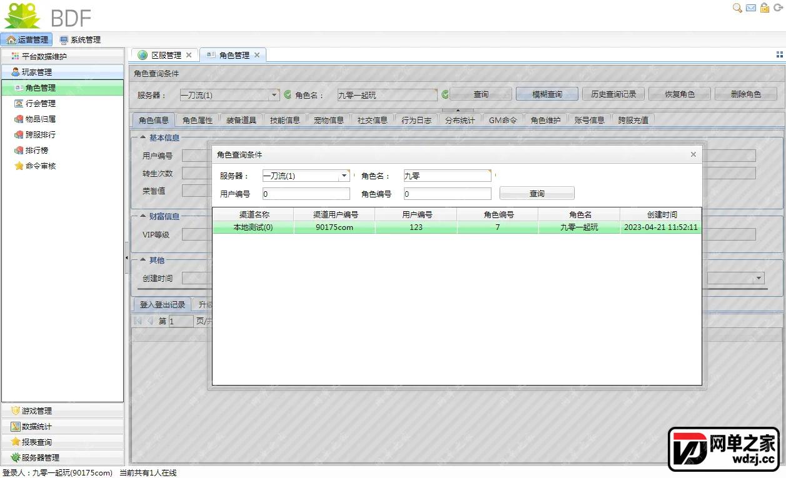
Task: Go to previous page pagination icon
Action: (x=150, y=321)
